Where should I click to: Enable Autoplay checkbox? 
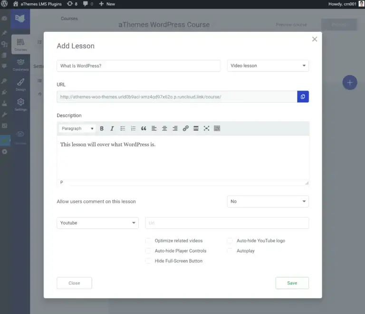[x=230, y=251]
